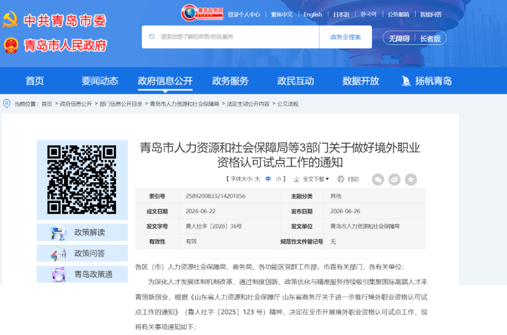Viewport: 507px width, 335px height.
Task: Go to breadcrumb 政府信息公开
Action: point(76,104)
